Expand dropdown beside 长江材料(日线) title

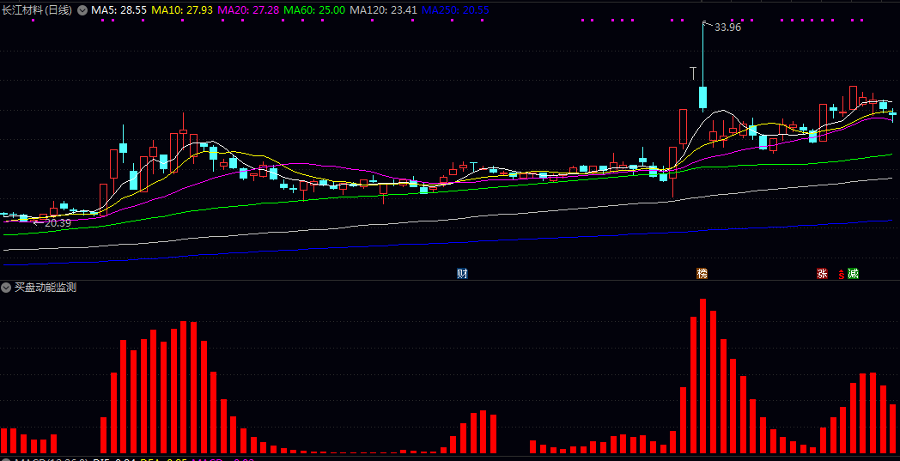[x=82, y=10]
